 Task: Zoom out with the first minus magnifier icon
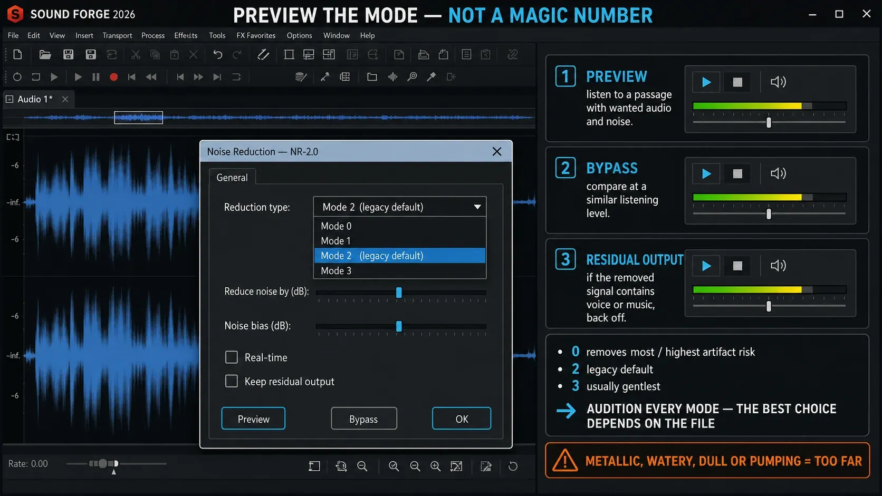pos(362,466)
